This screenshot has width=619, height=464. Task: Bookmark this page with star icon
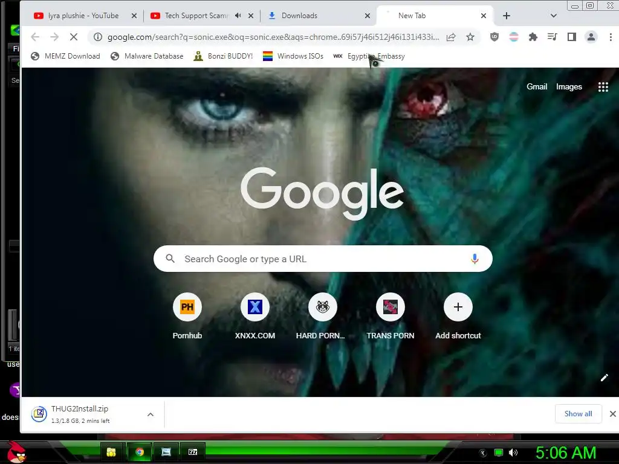pos(470,37)
